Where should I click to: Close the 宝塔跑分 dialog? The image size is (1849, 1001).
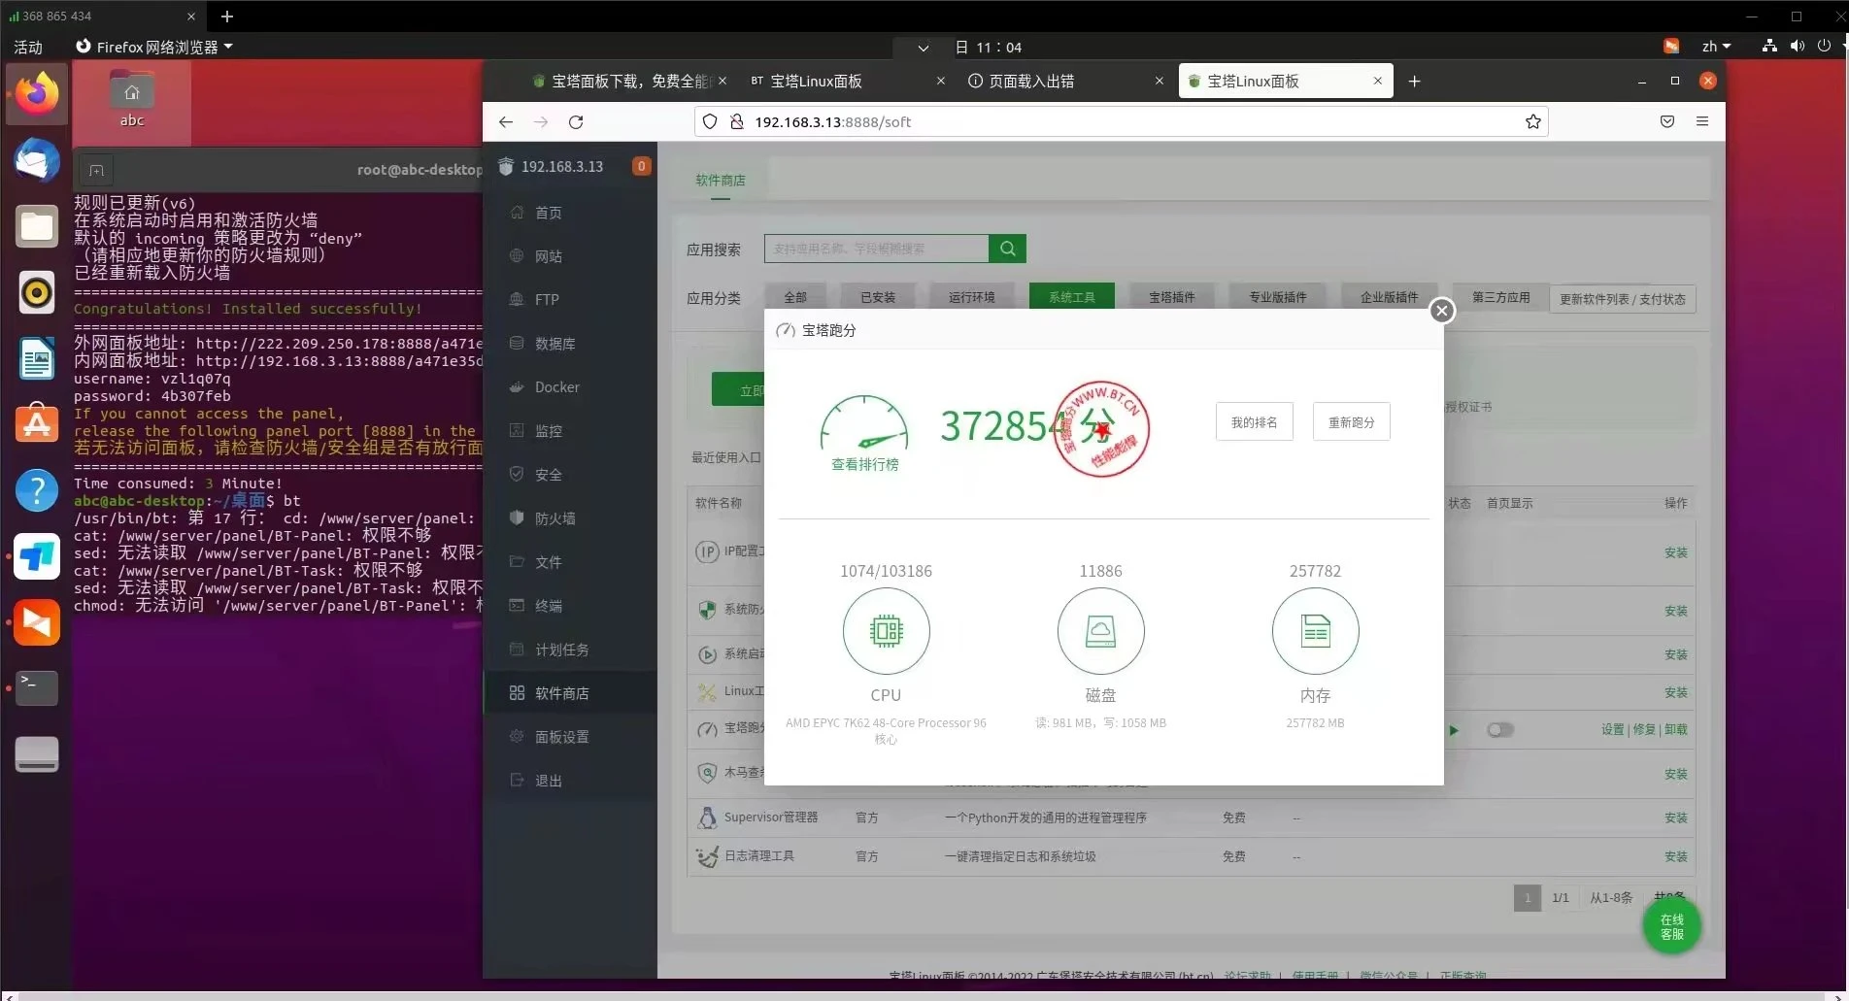tap(1441, 310)
